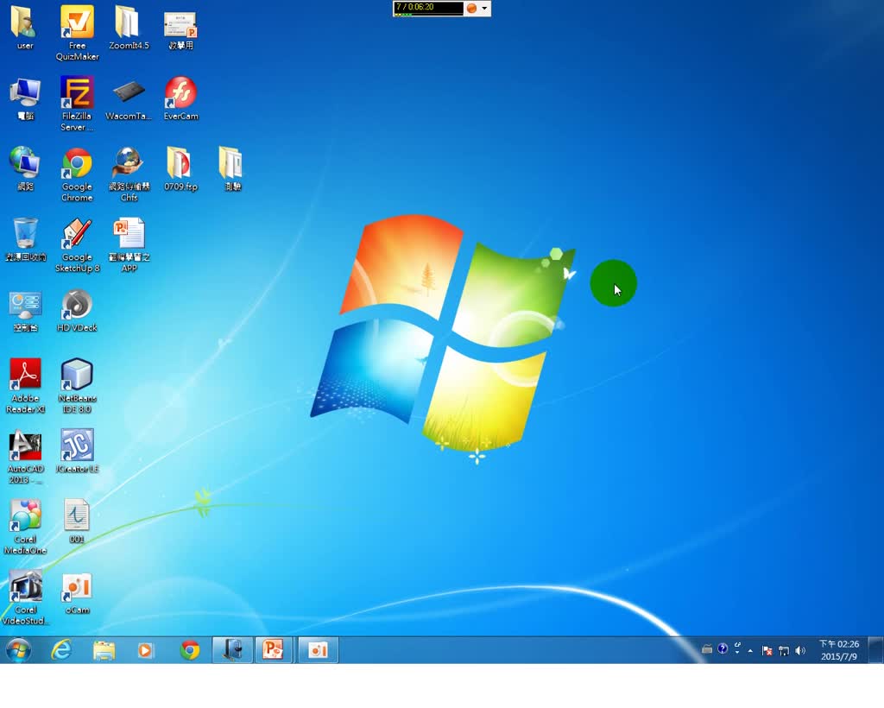Viewport: 884px width, 708px height.
Task: Show hidden tray icons arrow
Action: pyautogui.click(x=750, y=651)
